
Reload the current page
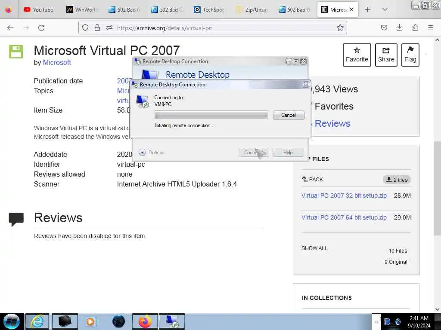(x=41, y=28)
